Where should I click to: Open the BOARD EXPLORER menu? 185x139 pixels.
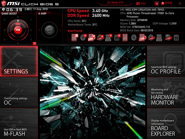[166, 124]
